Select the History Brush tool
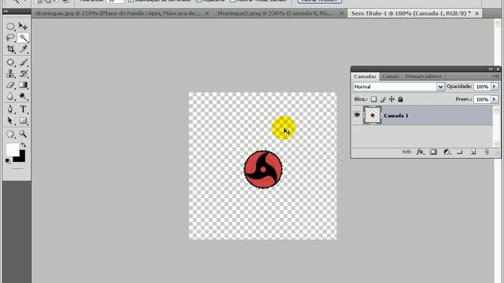Viewport: 504px width, 283px height. [23, 73]
